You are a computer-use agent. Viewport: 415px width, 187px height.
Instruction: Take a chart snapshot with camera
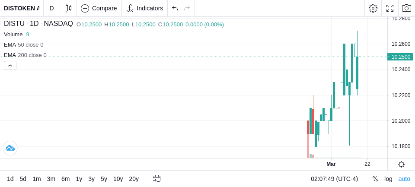(x=406, y=8)
